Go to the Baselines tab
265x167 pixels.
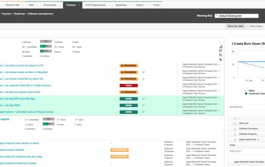[121, 5]
